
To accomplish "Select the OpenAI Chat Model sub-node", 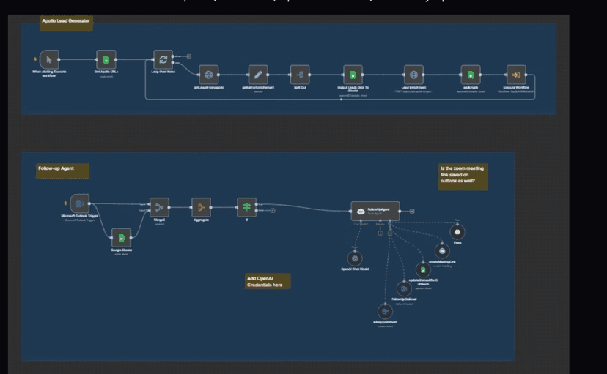I will point(355,258).
